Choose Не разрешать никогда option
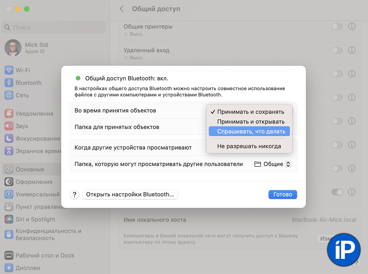Screen dimensions: 368x274 tap(250, 146)
